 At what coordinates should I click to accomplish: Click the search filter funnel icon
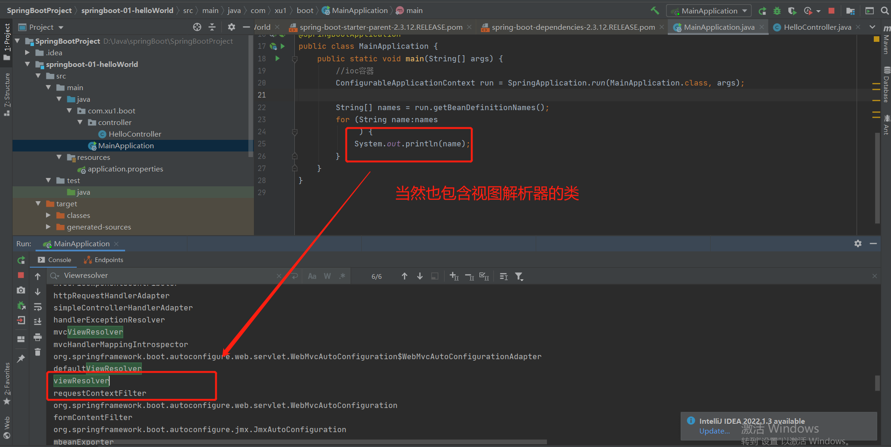(519, 276)
